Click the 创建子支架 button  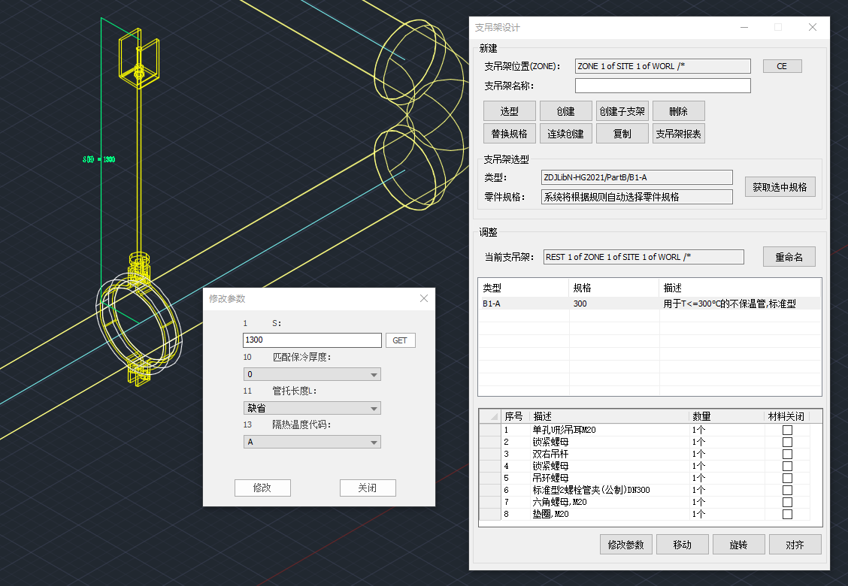(x=622, y=111)
